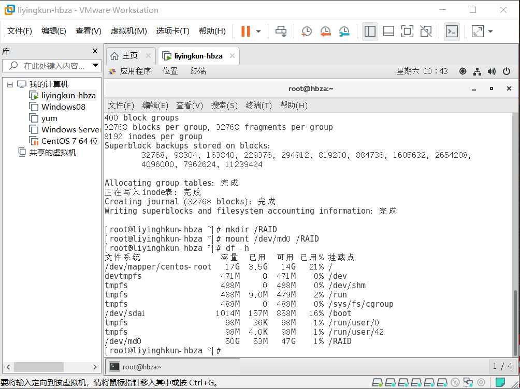520x389 pixels.
Task: Open the power options dropdown beside pause
Action: click(258, 32)
